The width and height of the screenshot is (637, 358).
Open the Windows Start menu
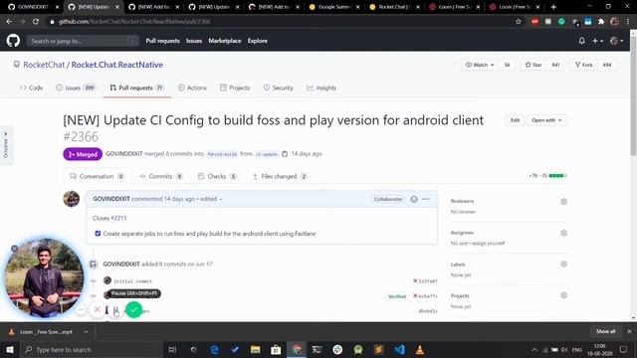[x=10, y=349]
